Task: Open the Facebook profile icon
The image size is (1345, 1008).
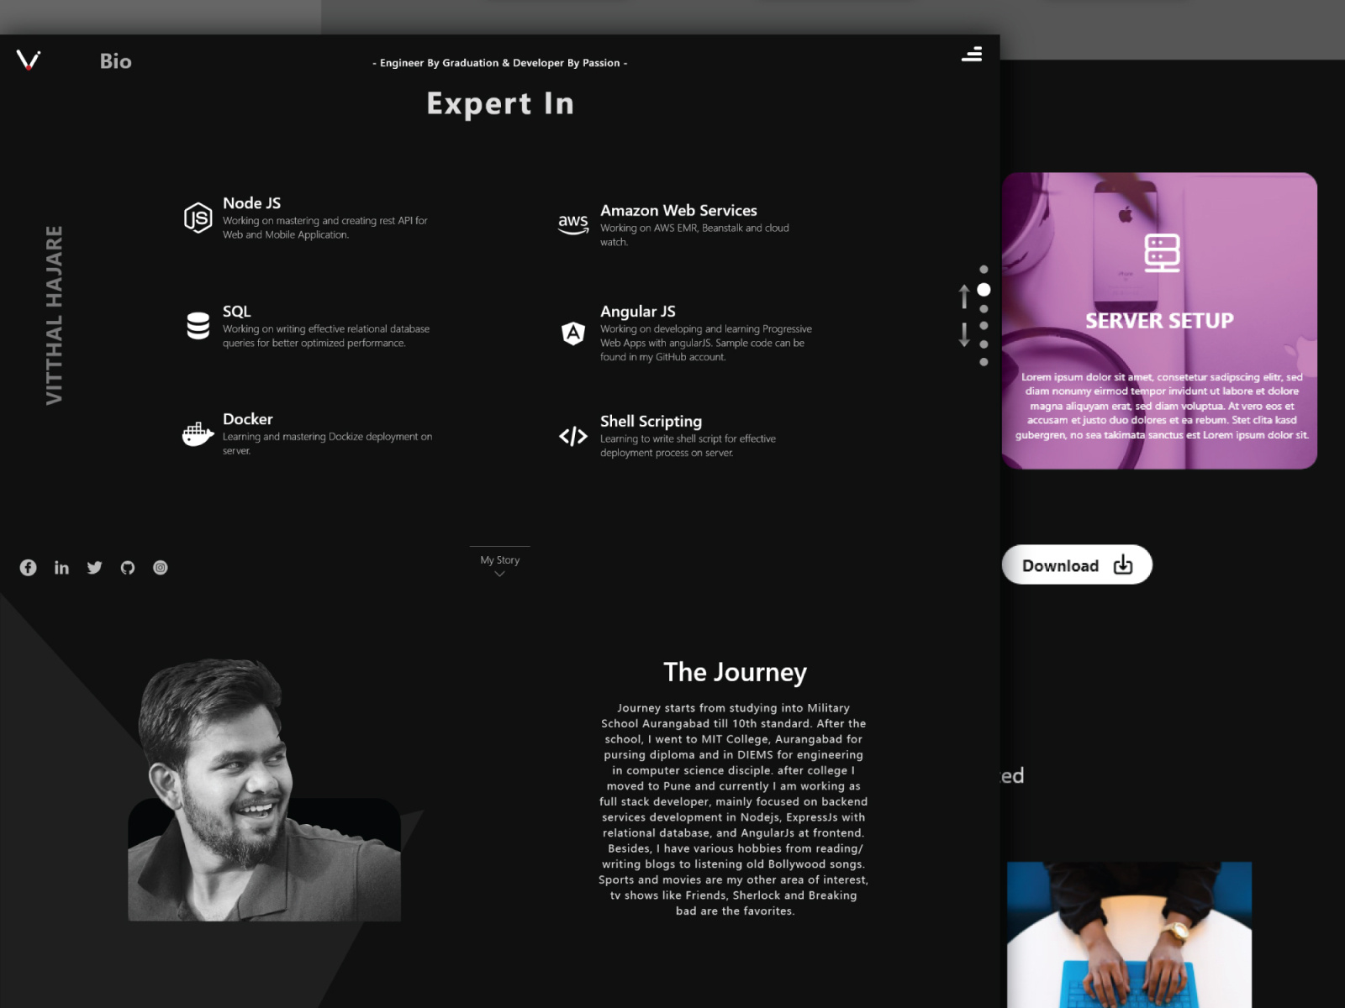Action: coord(28,568)
